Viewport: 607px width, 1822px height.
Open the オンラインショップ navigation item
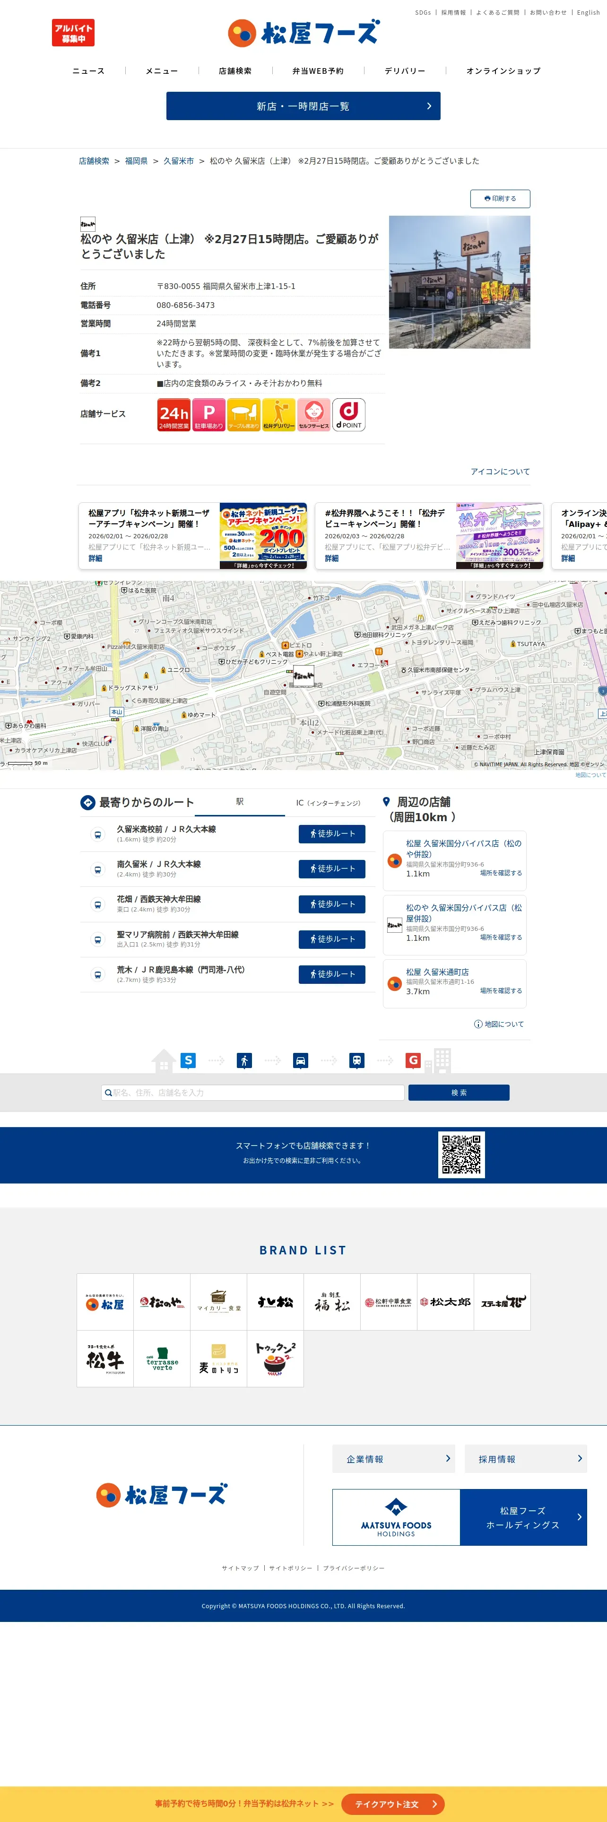click(503, 71)
